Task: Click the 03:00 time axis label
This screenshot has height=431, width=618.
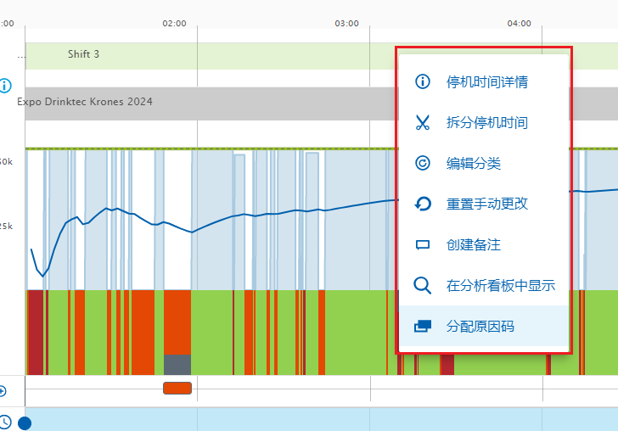Action: pyautogui.click(x=346, y=24)
